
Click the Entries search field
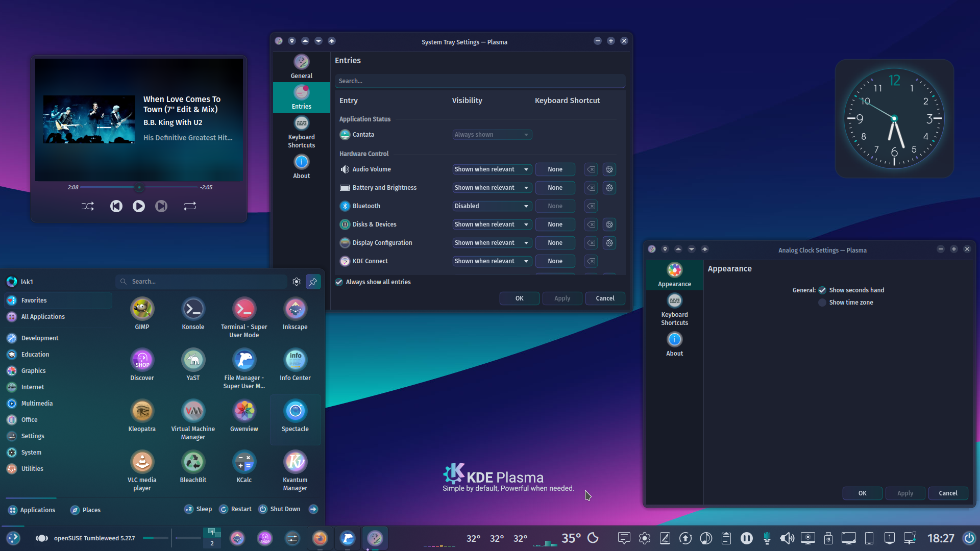click(x=480, y=81)
